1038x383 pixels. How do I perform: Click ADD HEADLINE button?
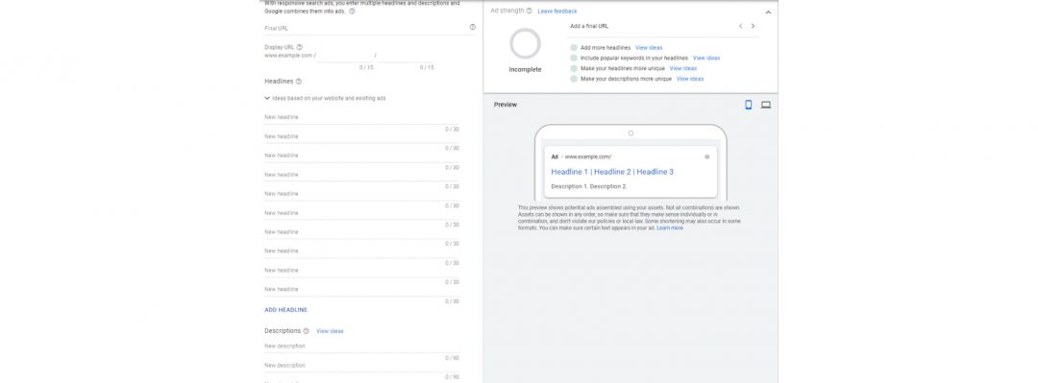click(286, 310)
